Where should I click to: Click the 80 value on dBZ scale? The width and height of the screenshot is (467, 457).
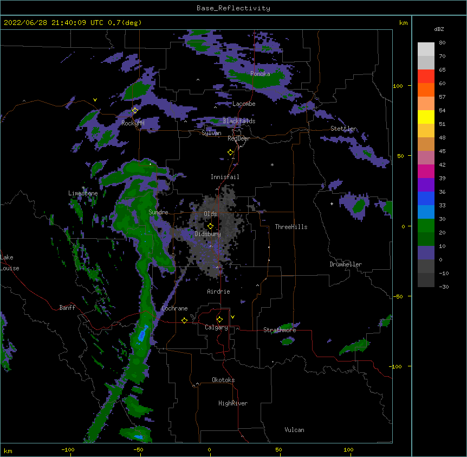coord(442,43)
